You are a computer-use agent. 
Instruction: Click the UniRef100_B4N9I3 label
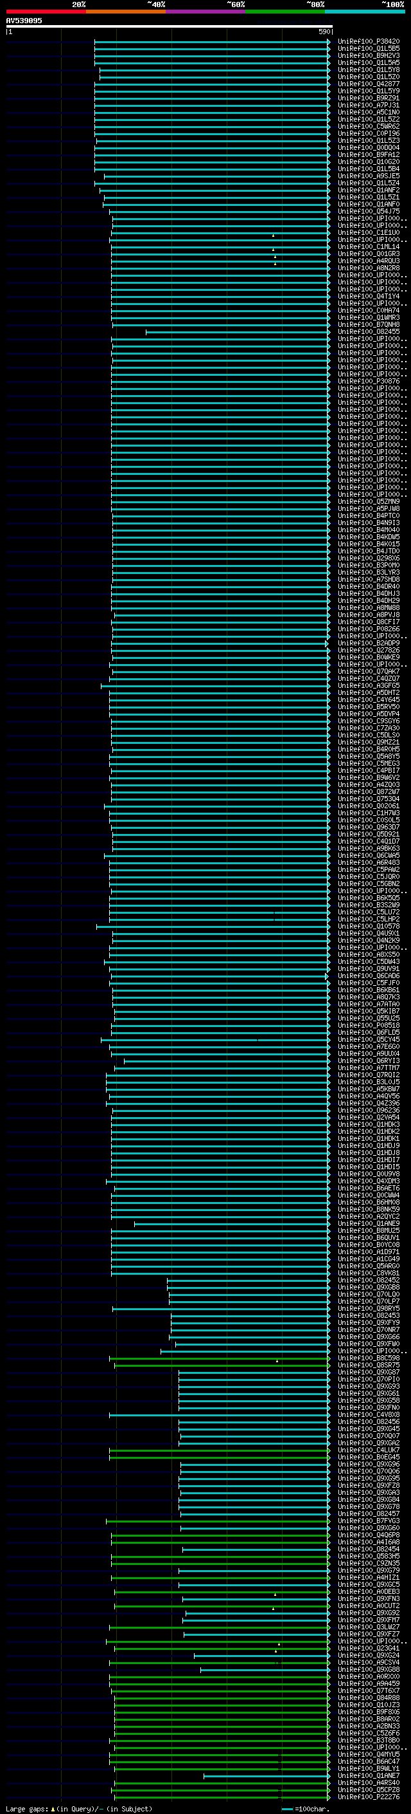368,523
